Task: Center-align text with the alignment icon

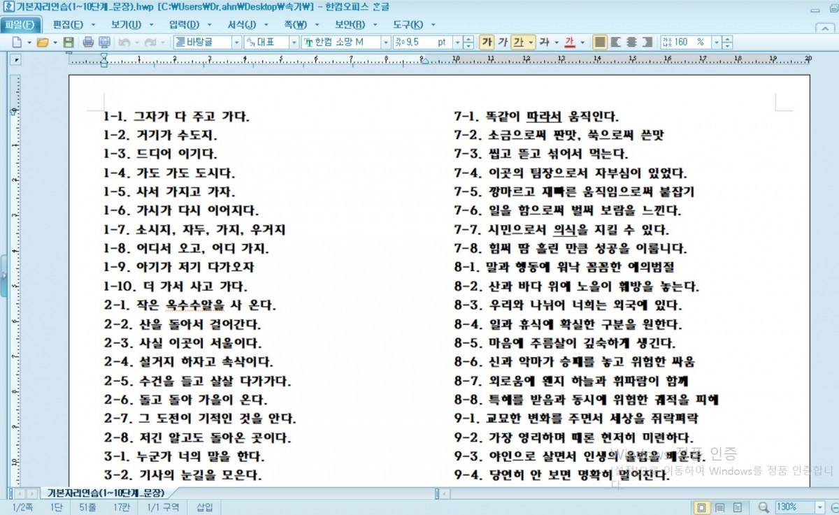Action: tap(631, 43)
